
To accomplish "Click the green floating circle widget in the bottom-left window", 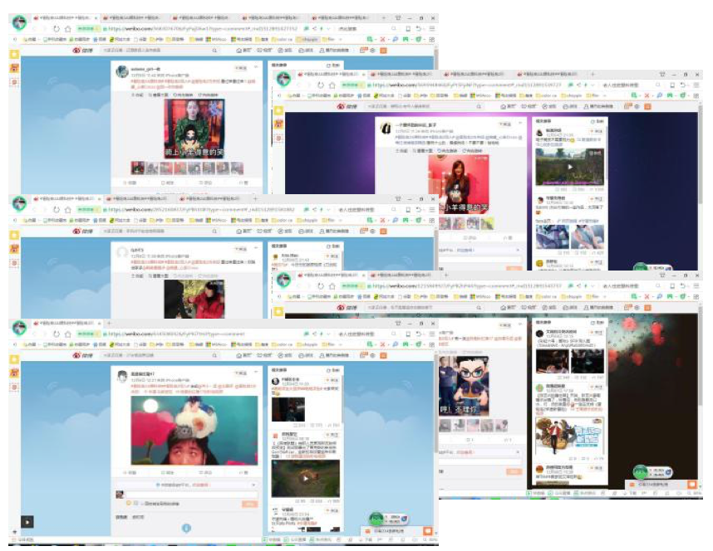I will (x=376, y=519).
